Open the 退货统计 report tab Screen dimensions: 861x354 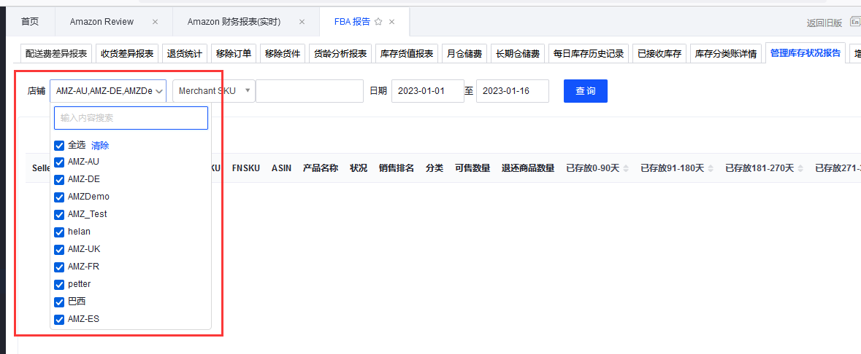click(x=185, y=54)
